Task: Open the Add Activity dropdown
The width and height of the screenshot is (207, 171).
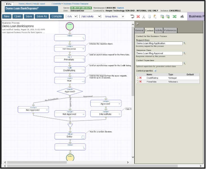Action: (x=90, y=16)
